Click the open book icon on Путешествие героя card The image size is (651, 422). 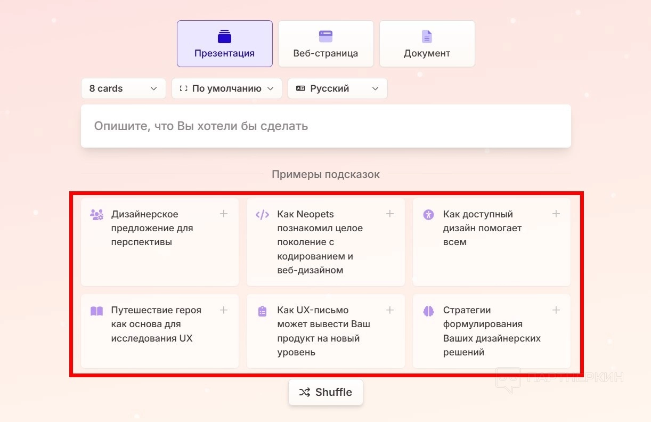[x=96, y=311]
